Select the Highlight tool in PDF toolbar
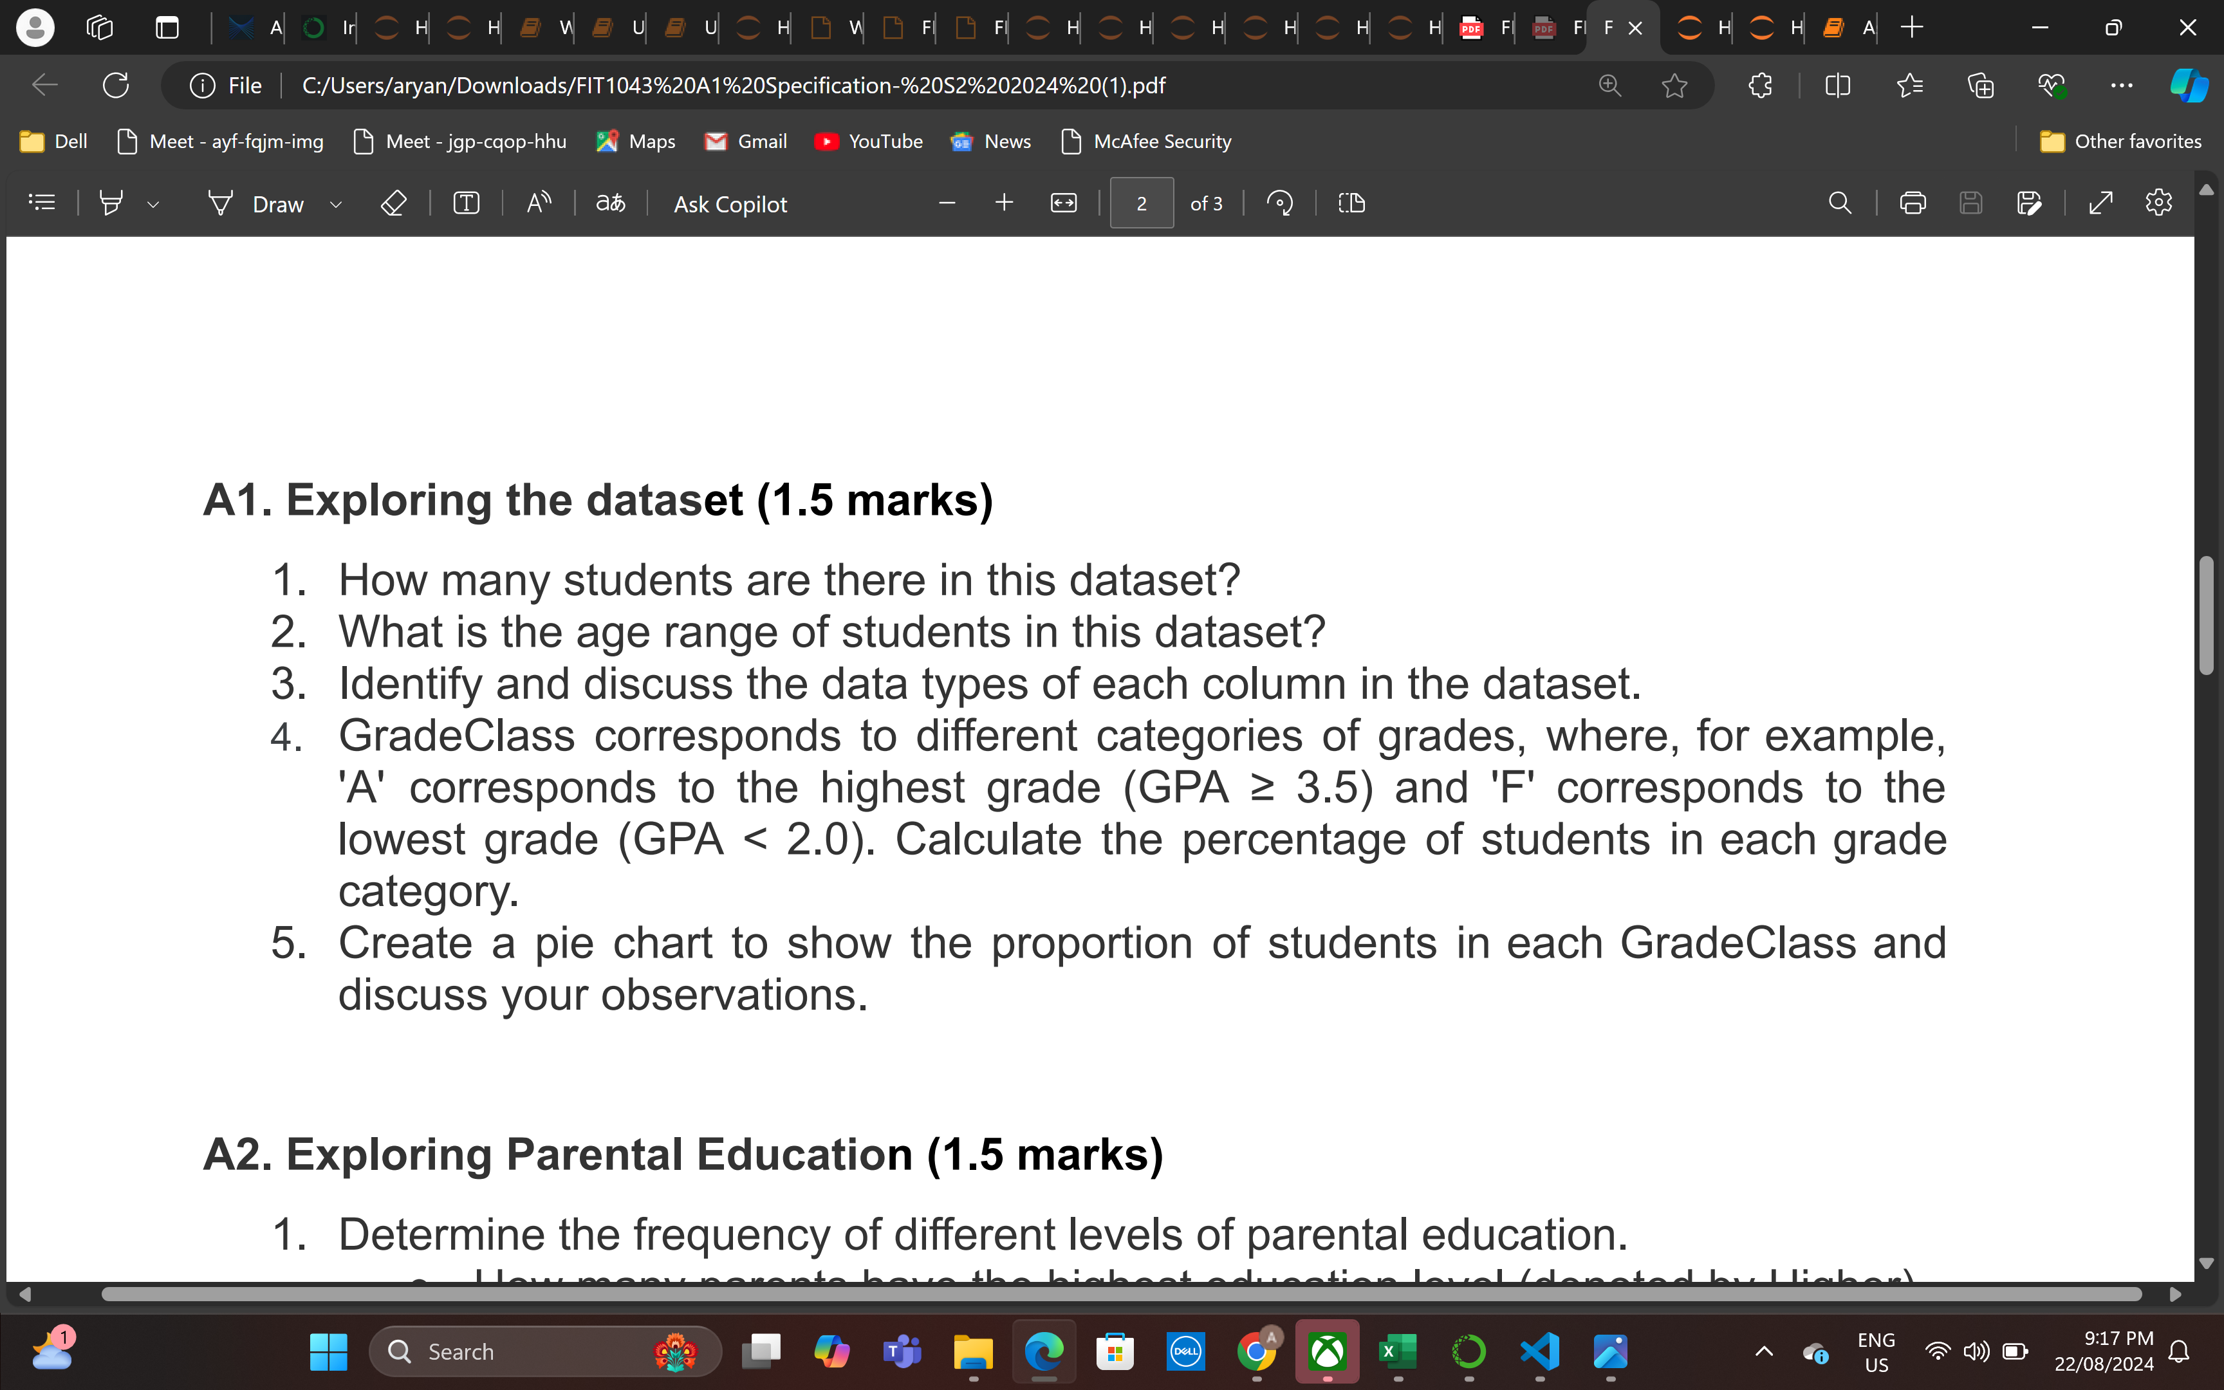 tap(110, 203)
